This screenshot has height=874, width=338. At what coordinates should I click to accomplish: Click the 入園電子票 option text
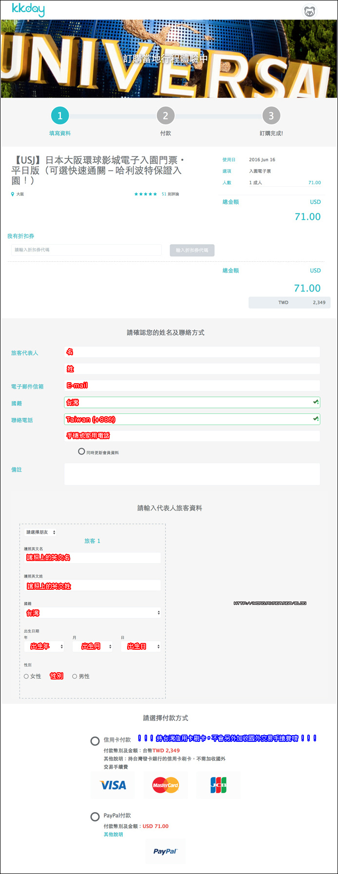(260, 171)
